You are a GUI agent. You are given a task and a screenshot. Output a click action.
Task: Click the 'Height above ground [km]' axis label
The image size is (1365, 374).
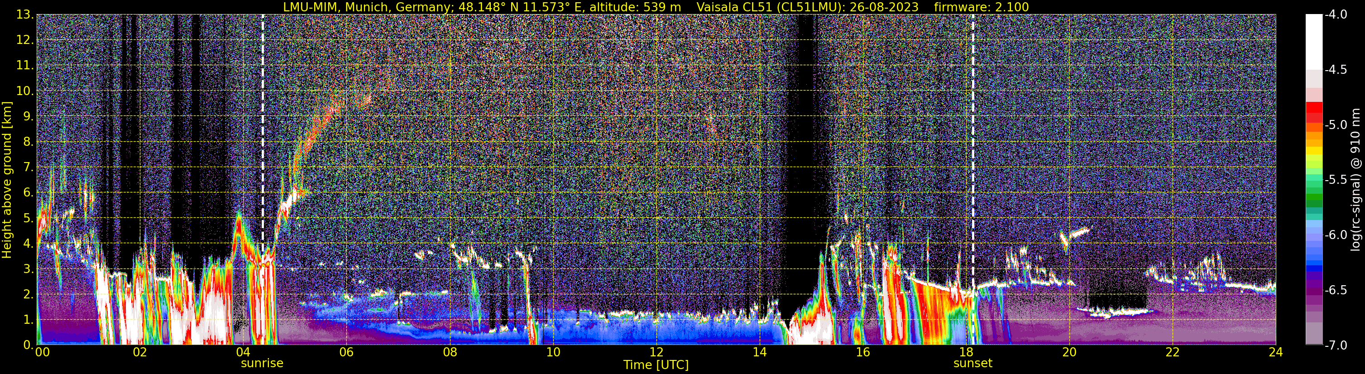[x=7, y=180]
